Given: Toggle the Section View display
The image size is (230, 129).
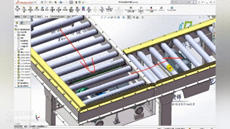Looking at the screenshot, I should point(112,18).
